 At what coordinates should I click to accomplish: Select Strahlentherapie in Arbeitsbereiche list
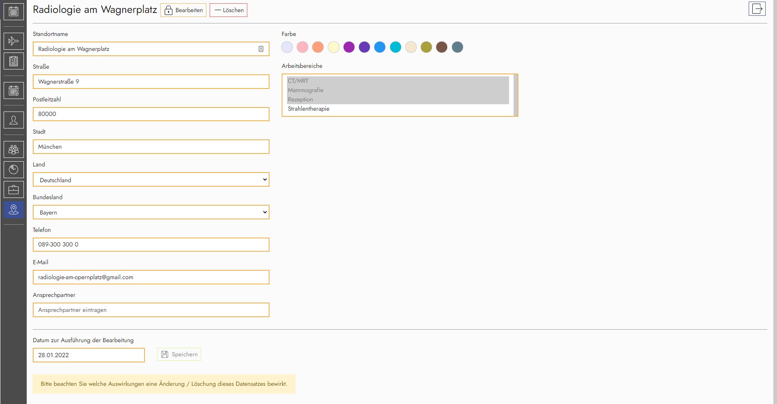point(308,109)
